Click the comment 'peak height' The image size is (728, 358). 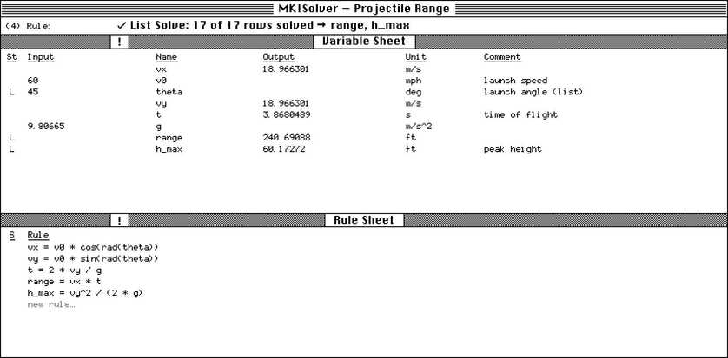click(513, 149)
